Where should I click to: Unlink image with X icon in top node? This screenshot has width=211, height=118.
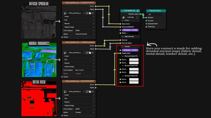pos(93,13)
